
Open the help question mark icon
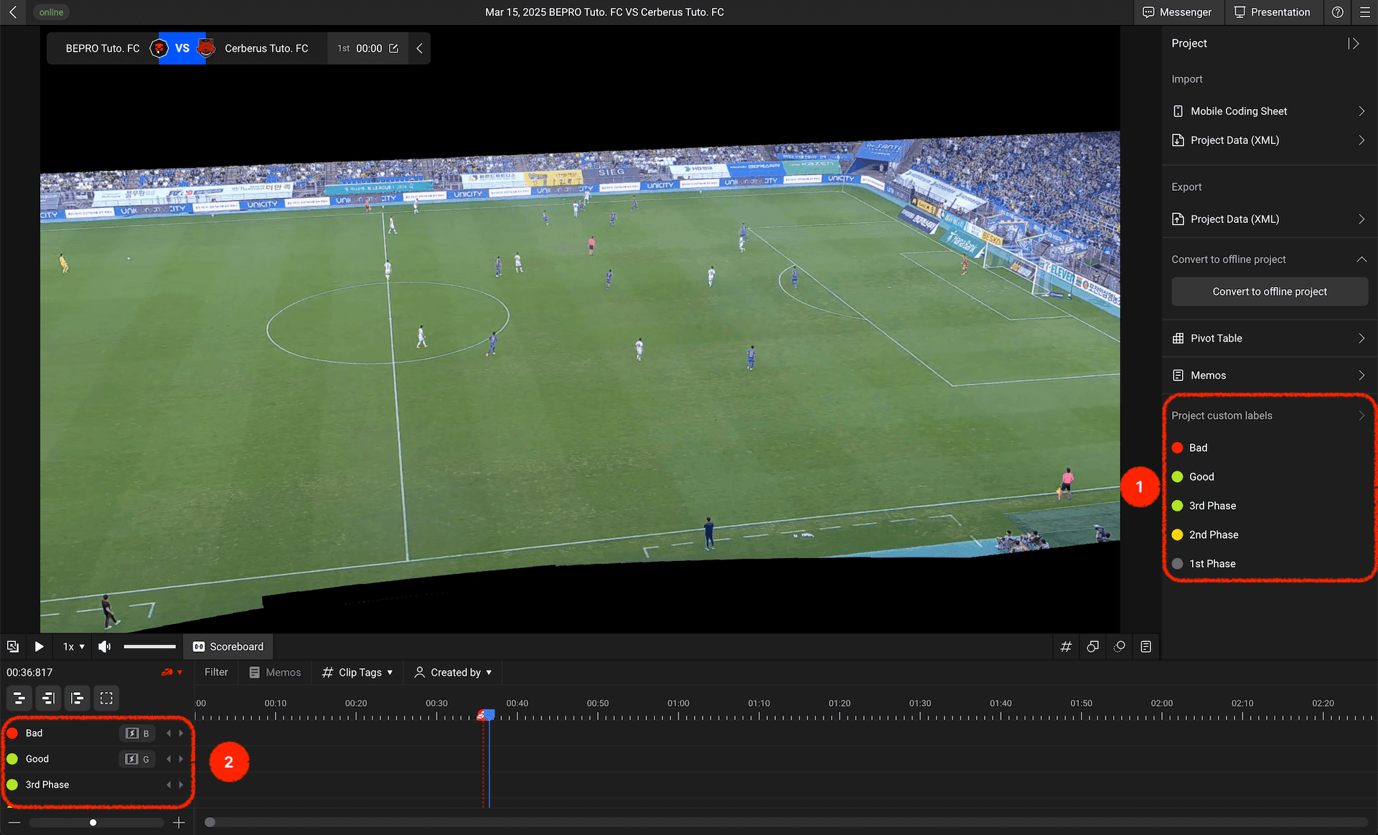(x=1338, y=12)
